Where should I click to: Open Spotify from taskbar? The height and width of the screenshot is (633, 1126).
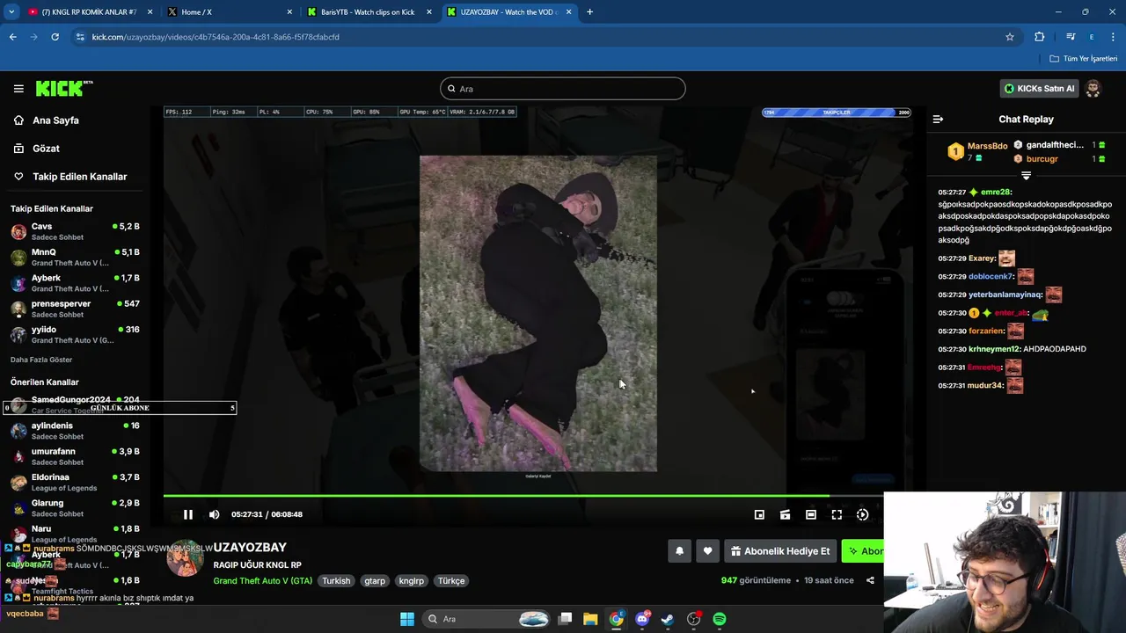point(720,619)
